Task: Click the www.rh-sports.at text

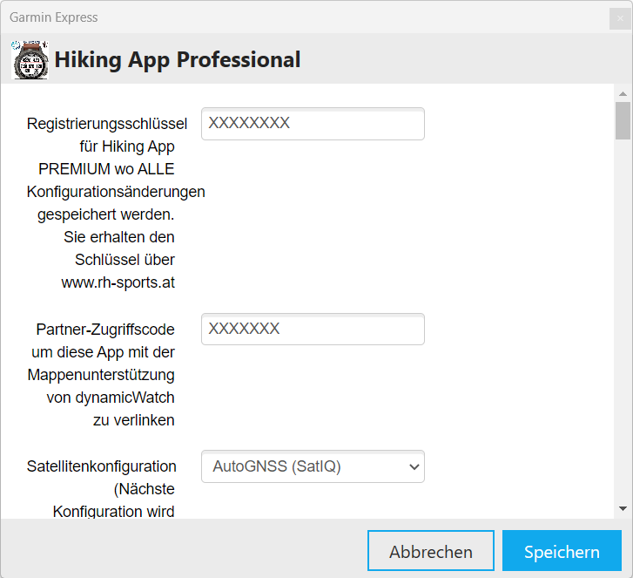Action: (118, 282)
